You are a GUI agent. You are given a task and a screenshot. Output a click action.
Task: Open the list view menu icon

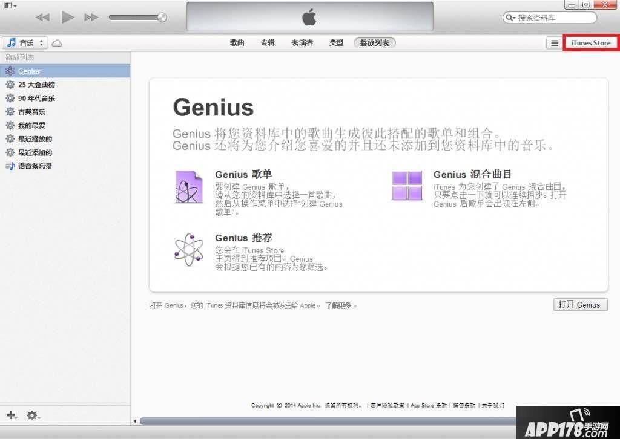pyautogui.click(x=555, y=43)
